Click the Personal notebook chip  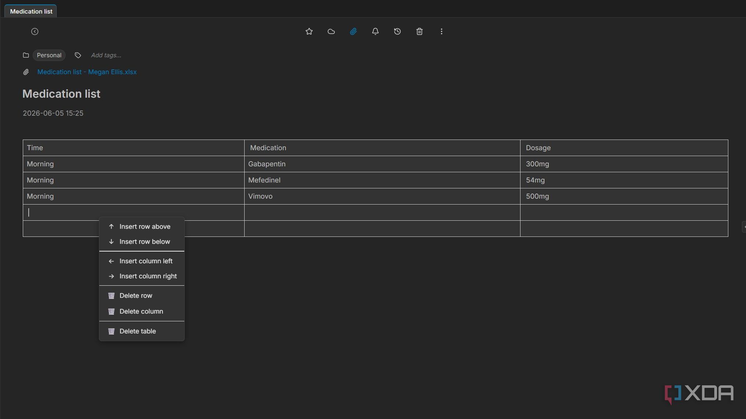(x=49, y=55)
